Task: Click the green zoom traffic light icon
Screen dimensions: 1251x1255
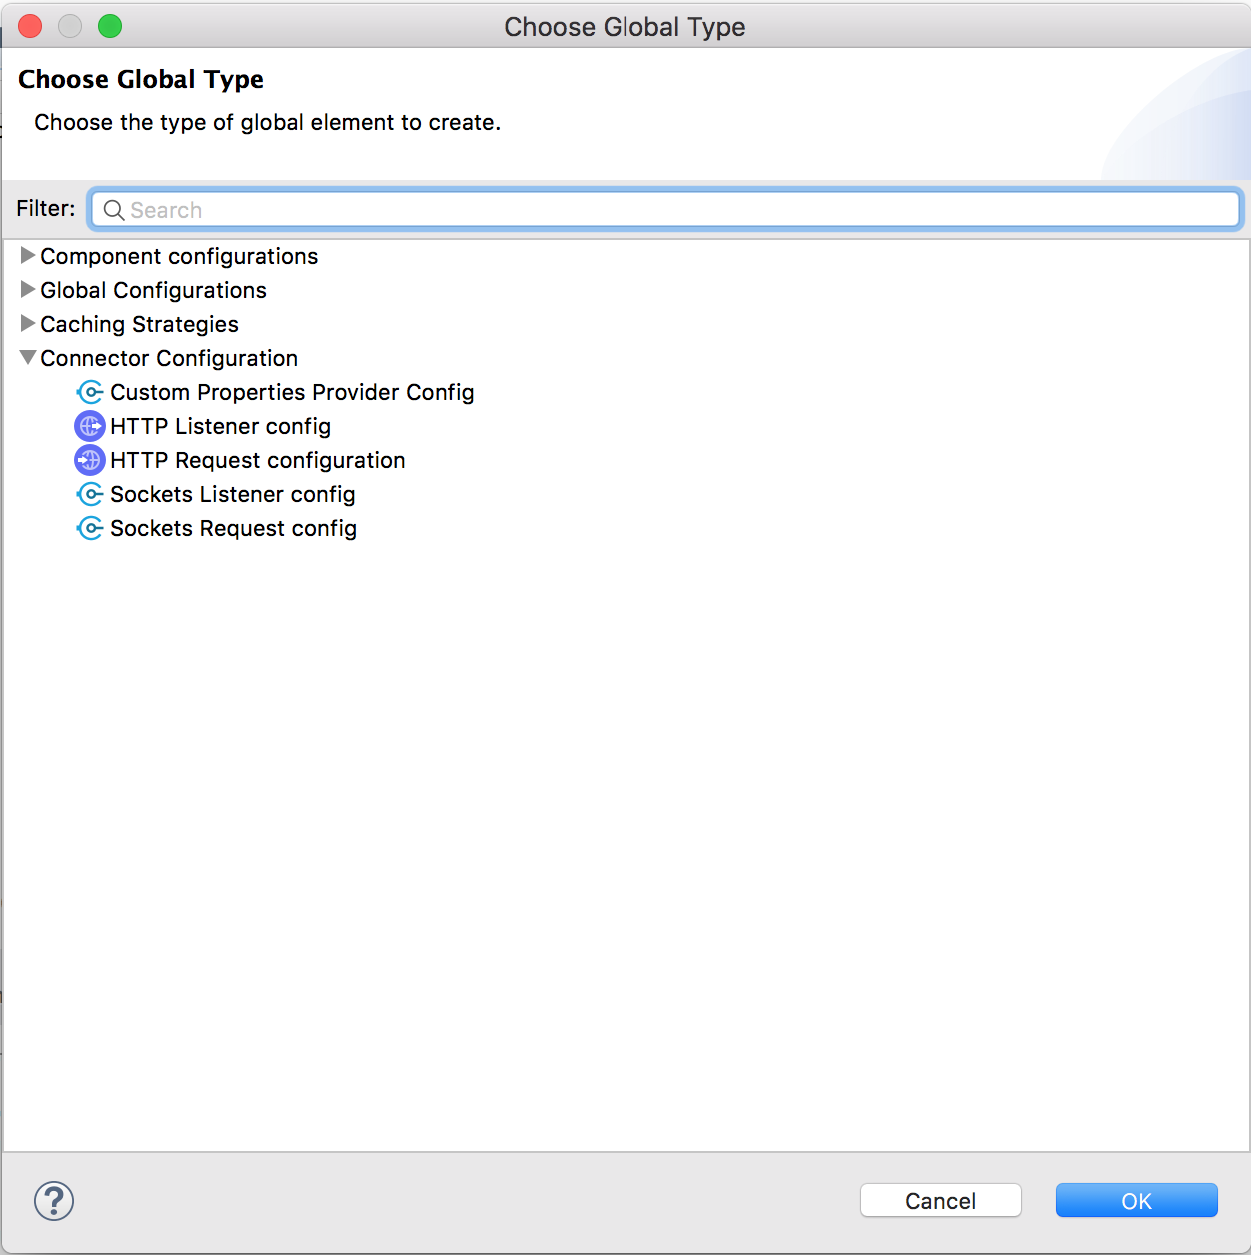Action: [x=112, y=26]
